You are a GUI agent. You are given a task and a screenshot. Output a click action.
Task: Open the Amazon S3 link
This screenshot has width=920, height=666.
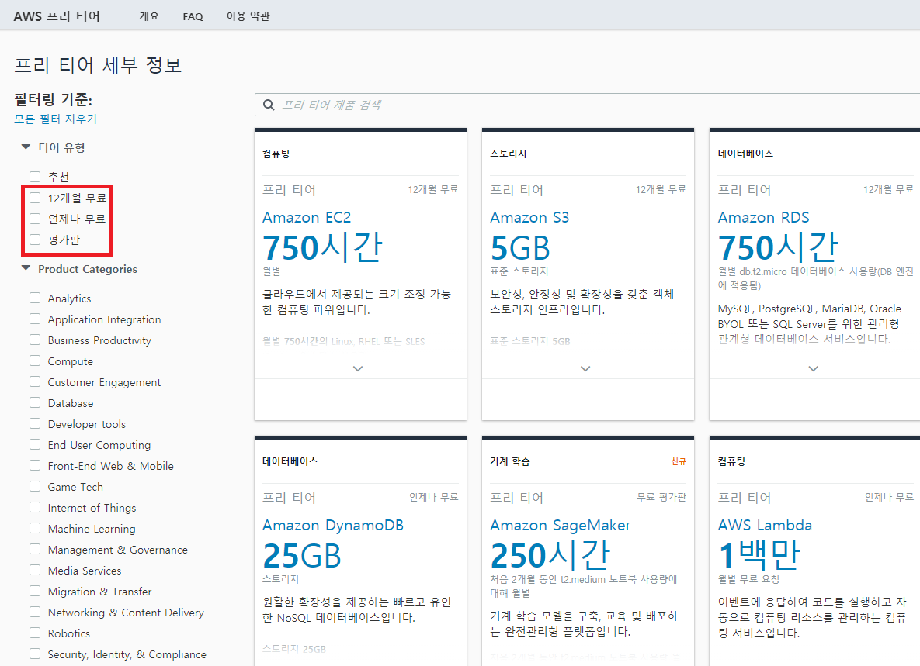529,217
